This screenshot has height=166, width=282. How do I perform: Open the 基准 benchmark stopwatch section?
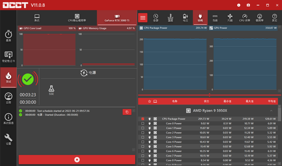click(8, 36)
